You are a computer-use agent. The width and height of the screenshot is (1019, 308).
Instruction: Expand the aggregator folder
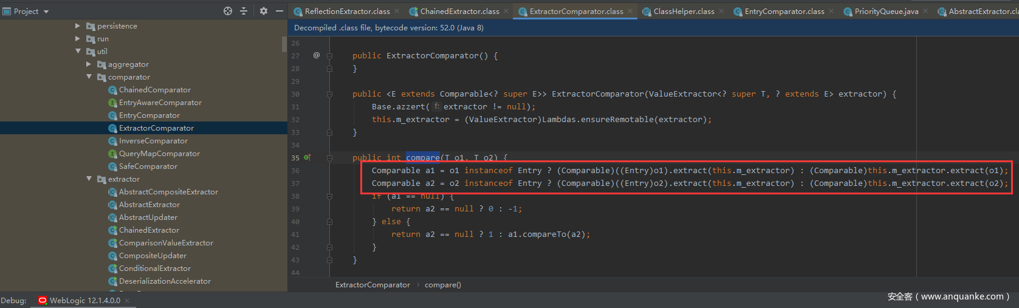coord(89,64)
